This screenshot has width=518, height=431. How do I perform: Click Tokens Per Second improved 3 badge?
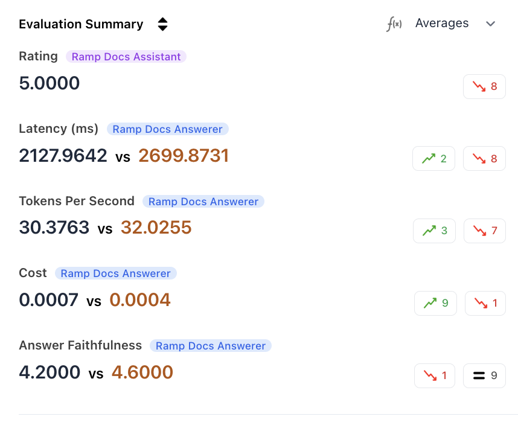click(x=435, y=231)
